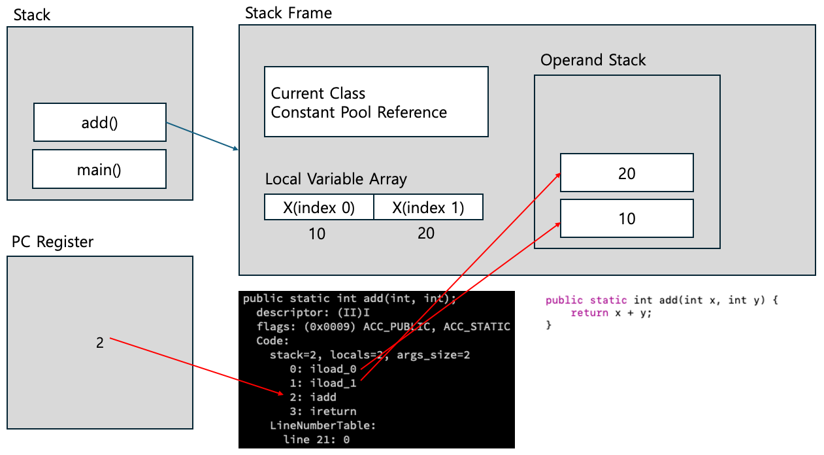
Task: Click the value 10 under X(index 0)
Action: click(x=317, y=233)
